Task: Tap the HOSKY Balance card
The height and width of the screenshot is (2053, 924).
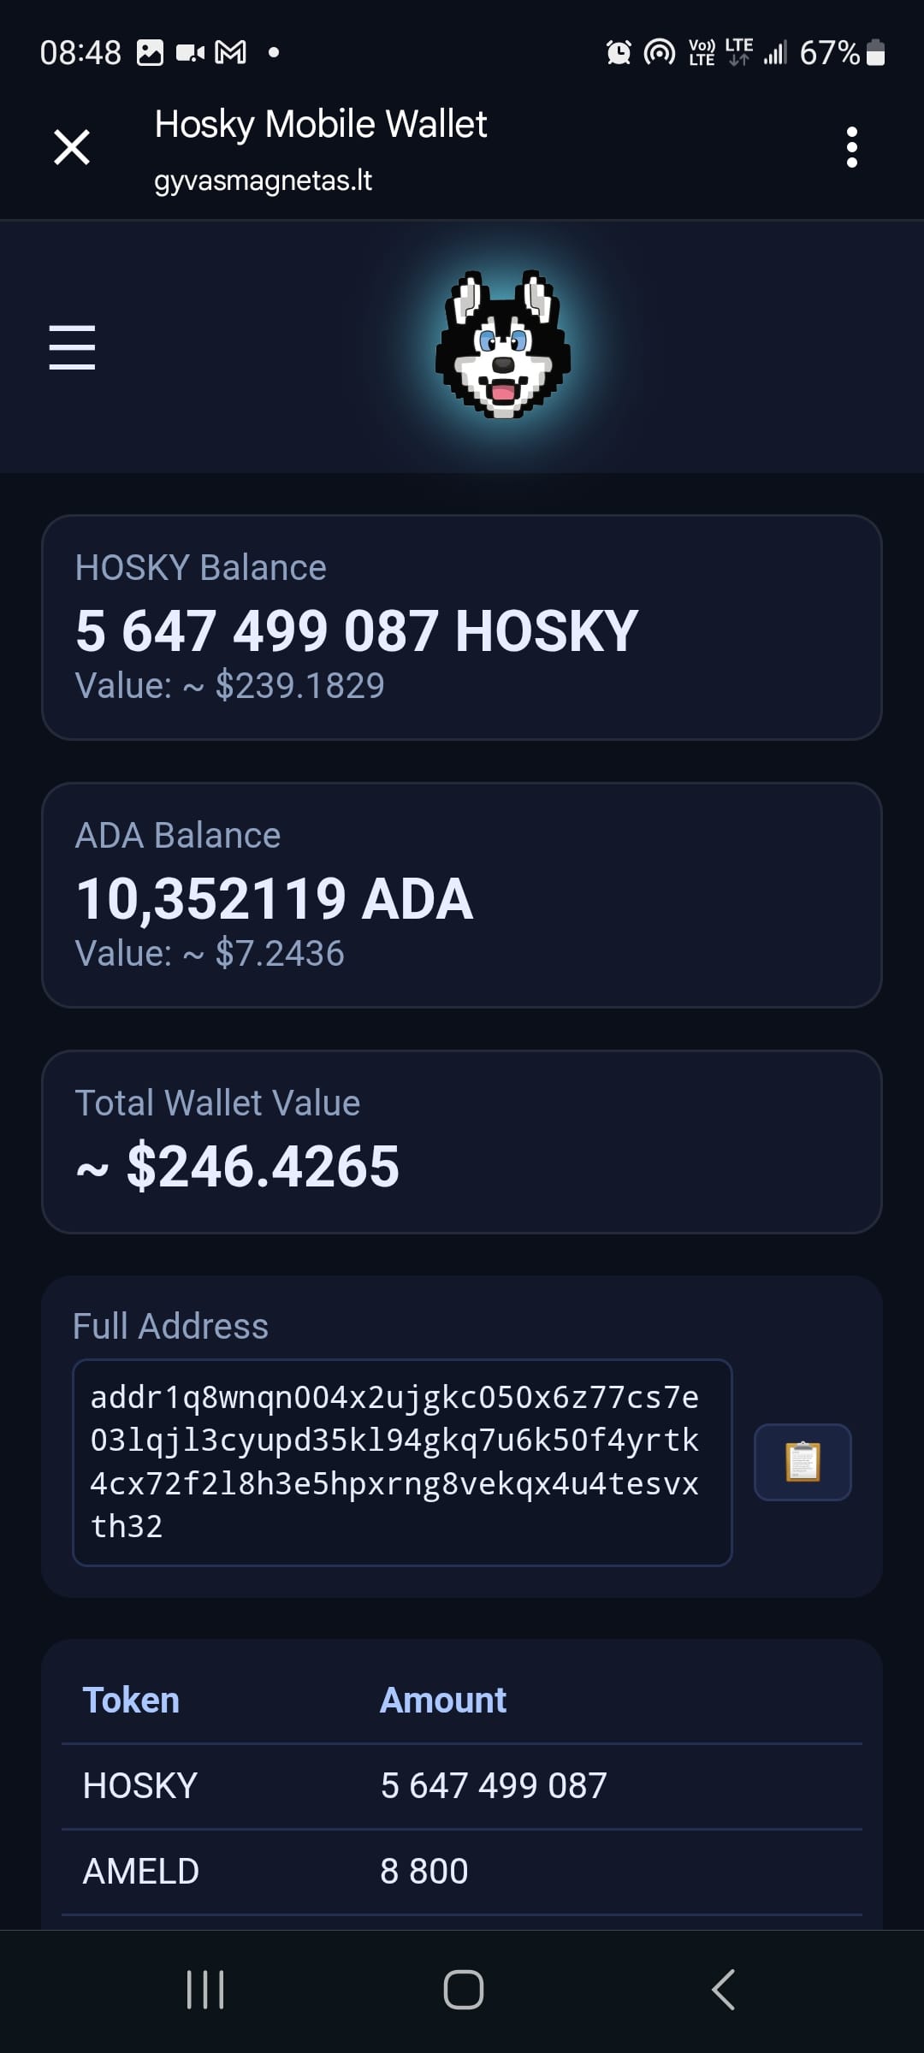Action: [x=462, y=627]
